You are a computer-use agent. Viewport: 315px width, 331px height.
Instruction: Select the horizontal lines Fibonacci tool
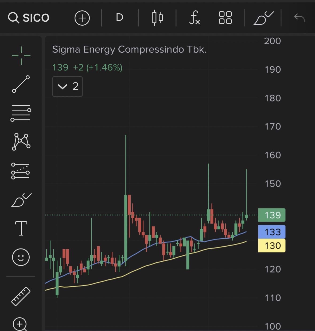coord(21,113)
